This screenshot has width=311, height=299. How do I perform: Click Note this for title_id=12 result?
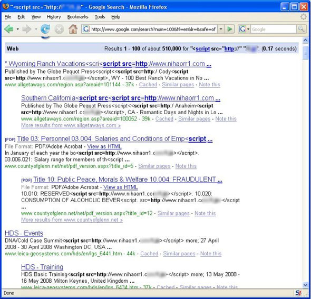pos(205,213)
